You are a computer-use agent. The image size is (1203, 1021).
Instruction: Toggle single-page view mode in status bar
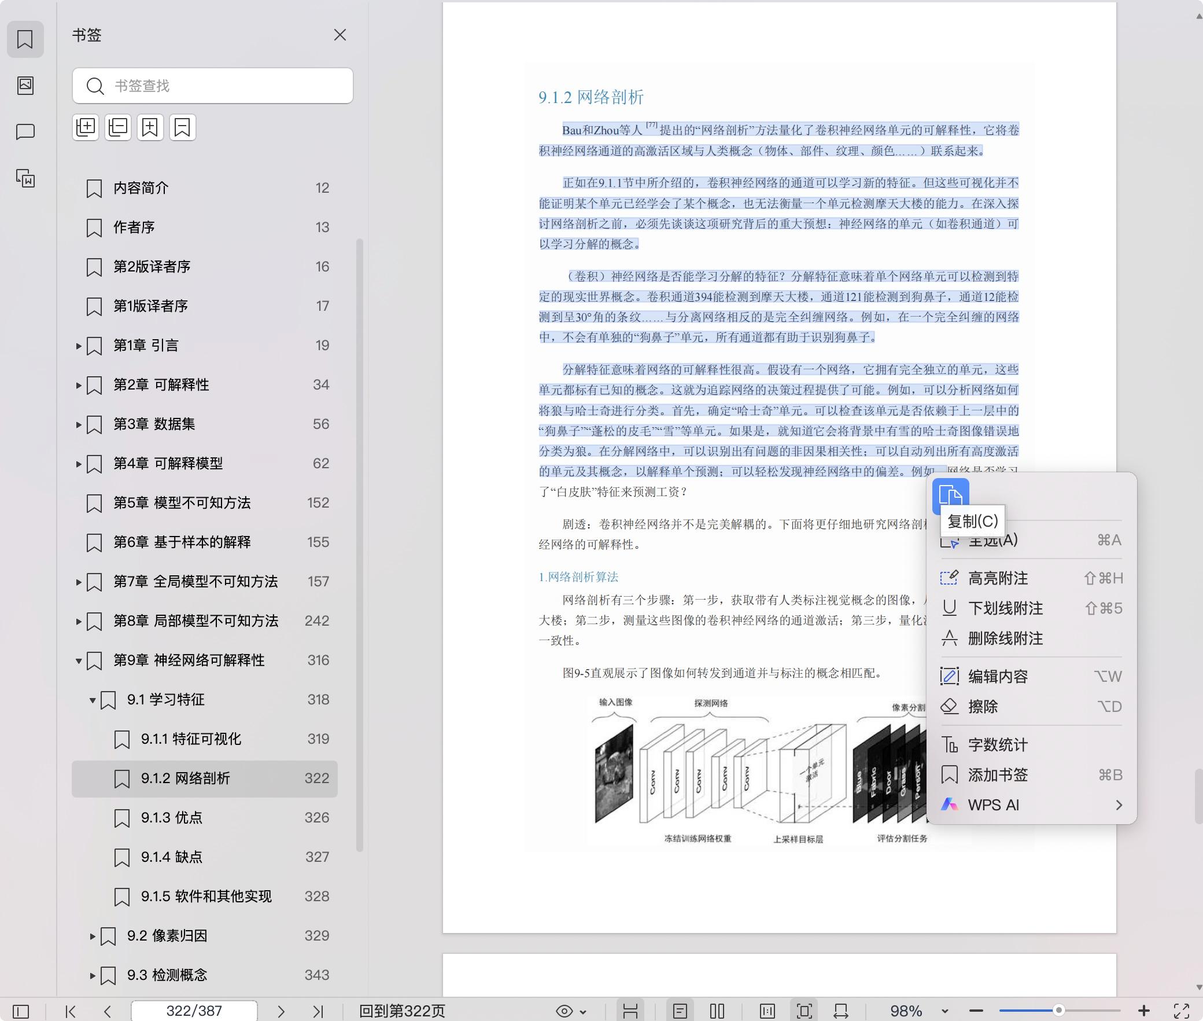[x=680, y=1011]
